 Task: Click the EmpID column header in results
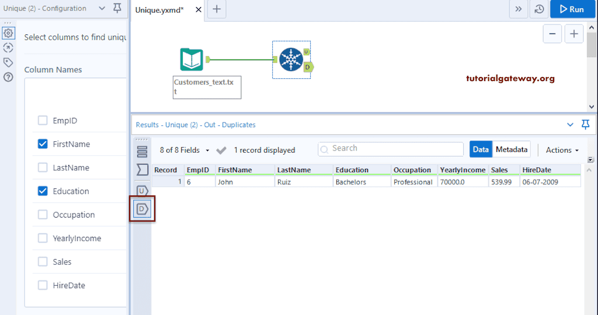click(x=200, y=170)
